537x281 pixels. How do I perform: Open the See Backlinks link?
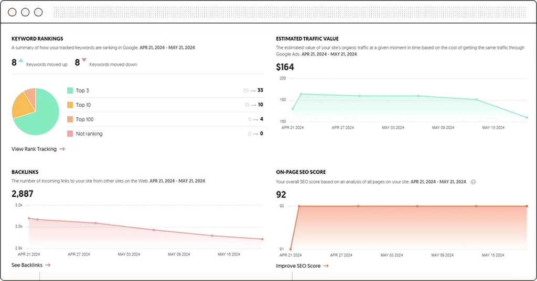coord(27,265)
